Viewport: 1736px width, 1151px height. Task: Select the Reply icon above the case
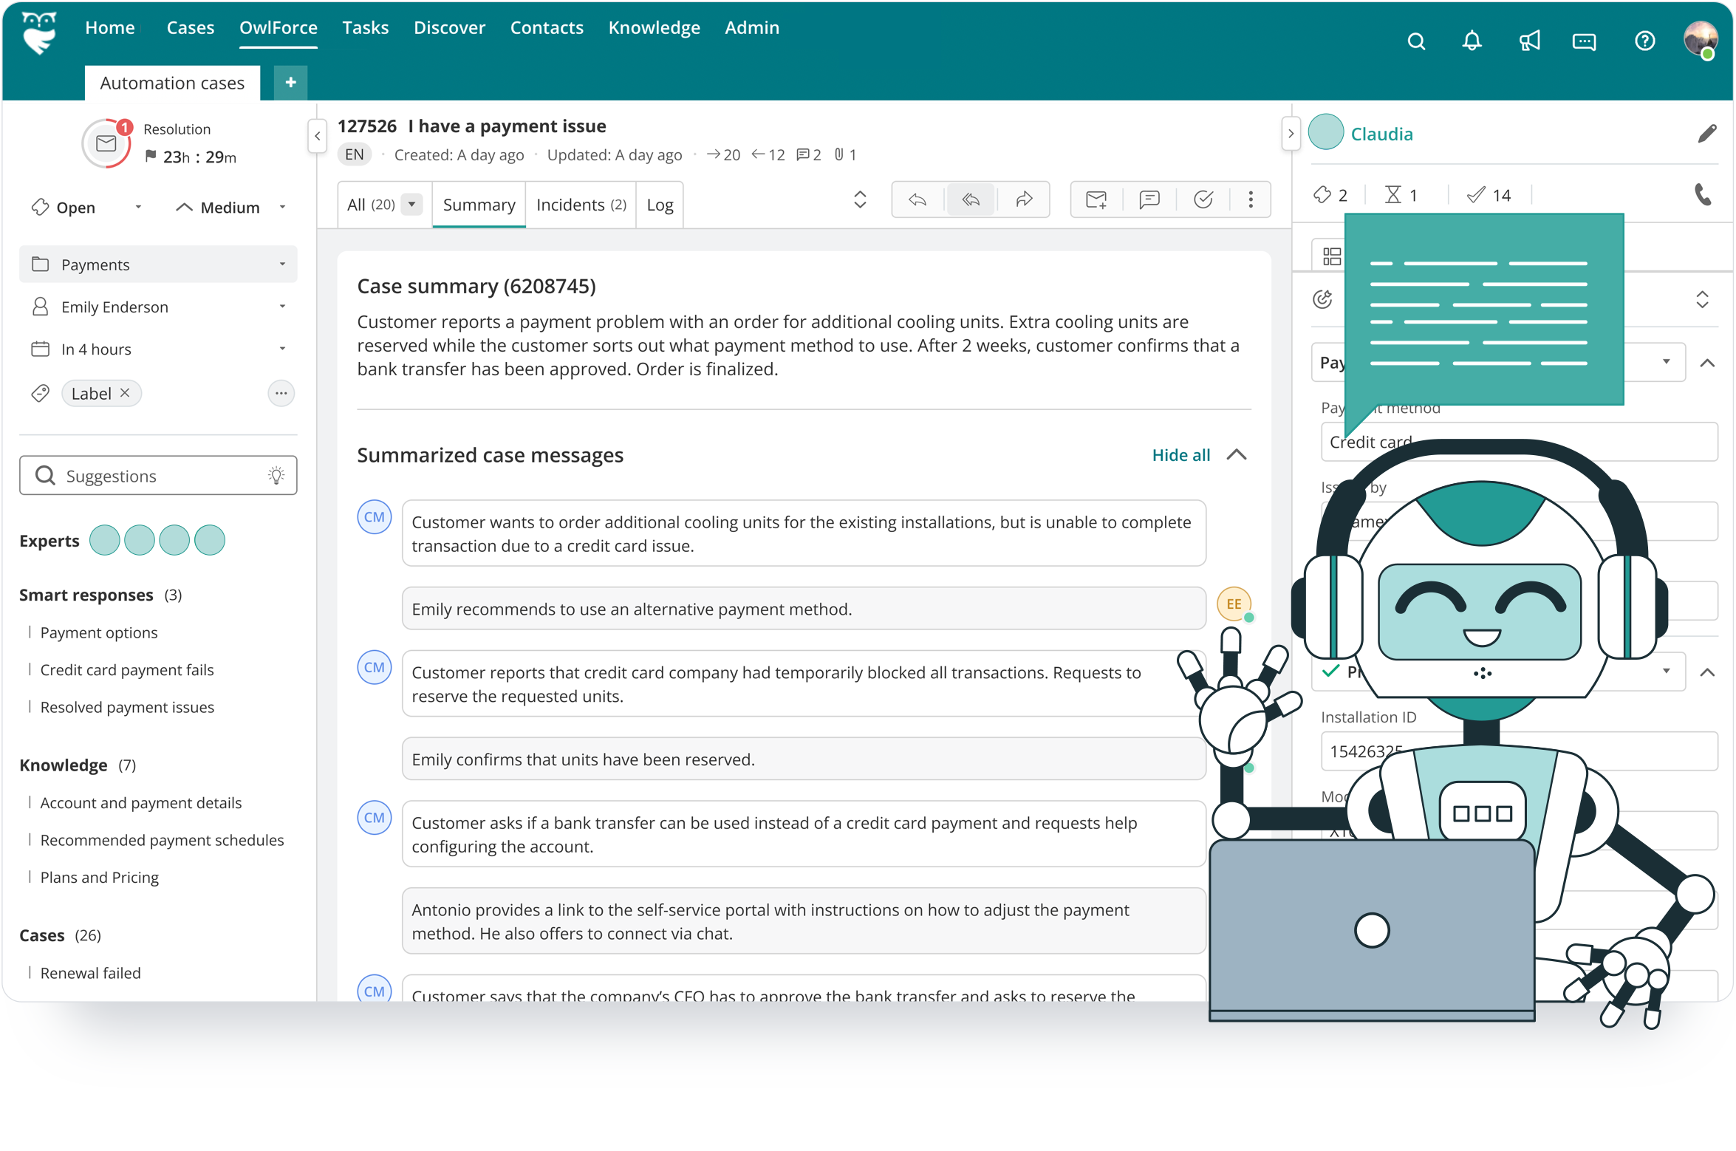[x=917, y=199]
